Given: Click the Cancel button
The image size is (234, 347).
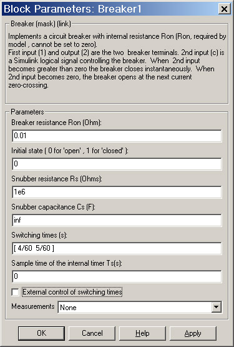Looking at the screenshot, I should click(92, 333).
